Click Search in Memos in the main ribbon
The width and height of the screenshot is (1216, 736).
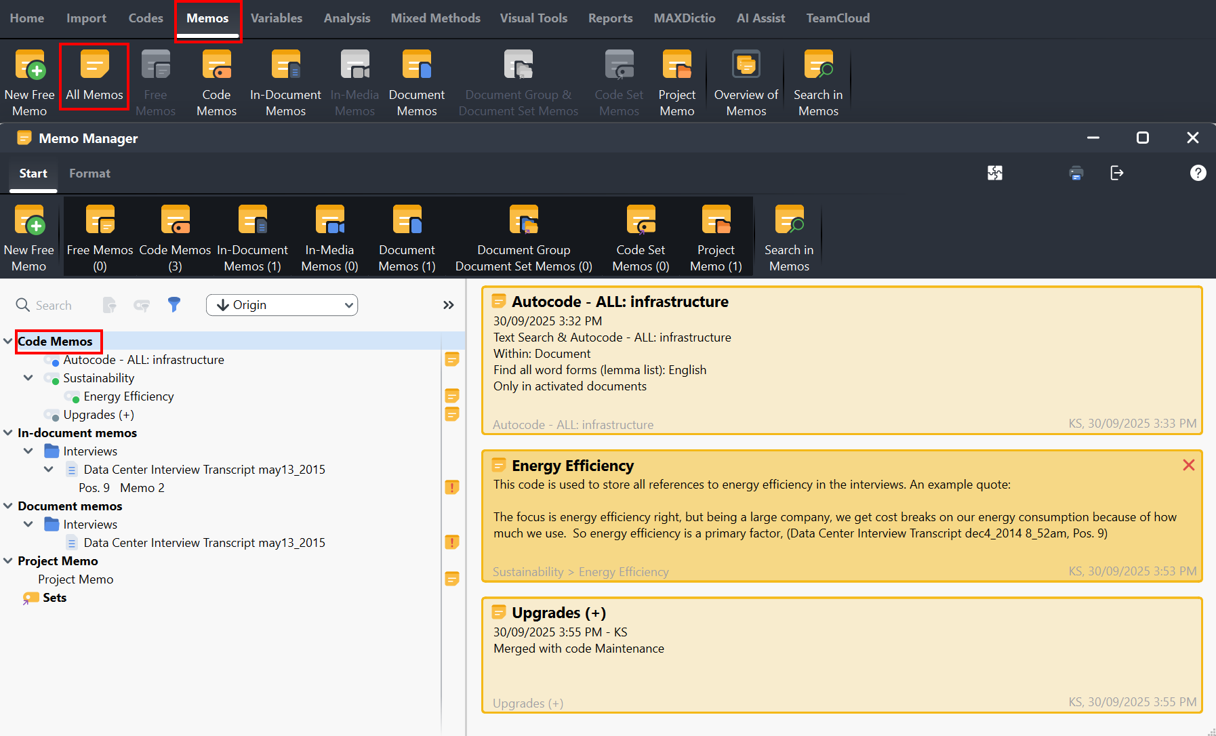click(x=818, y=83)
